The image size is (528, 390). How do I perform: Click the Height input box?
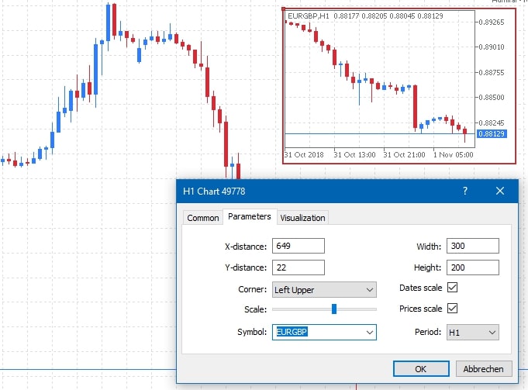coord(471,267)
